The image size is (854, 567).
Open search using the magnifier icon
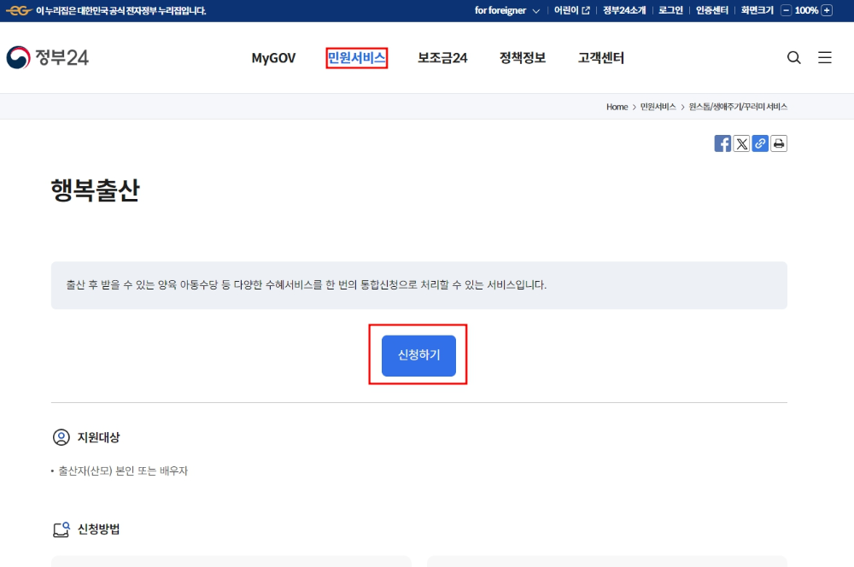pos(793,57)
